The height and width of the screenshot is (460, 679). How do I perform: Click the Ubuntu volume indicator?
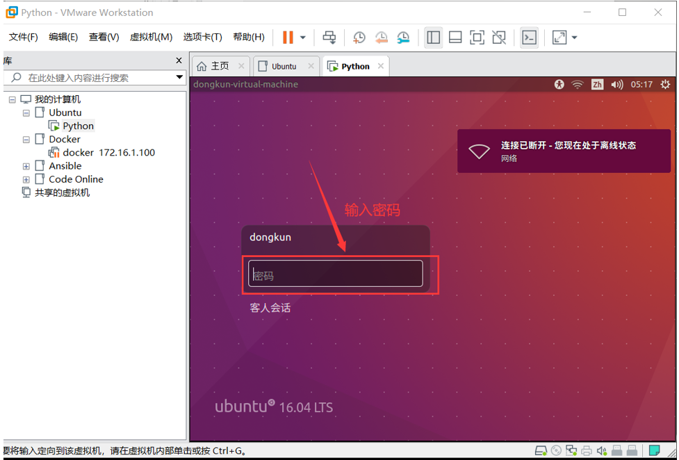(617, 84)
